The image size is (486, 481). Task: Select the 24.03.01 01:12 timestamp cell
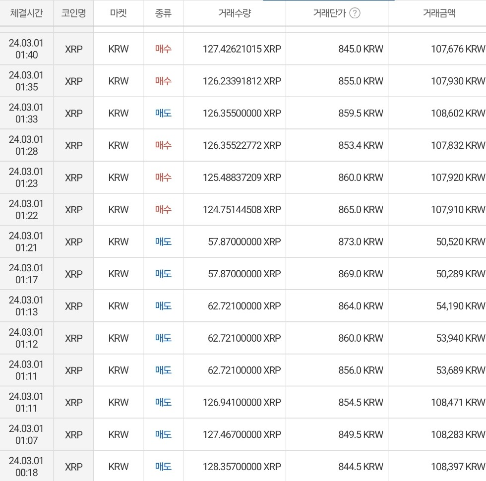click(x=26, y=338)
